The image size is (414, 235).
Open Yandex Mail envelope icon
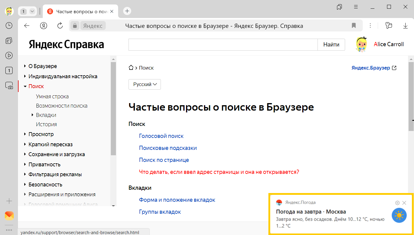[9, 216]
